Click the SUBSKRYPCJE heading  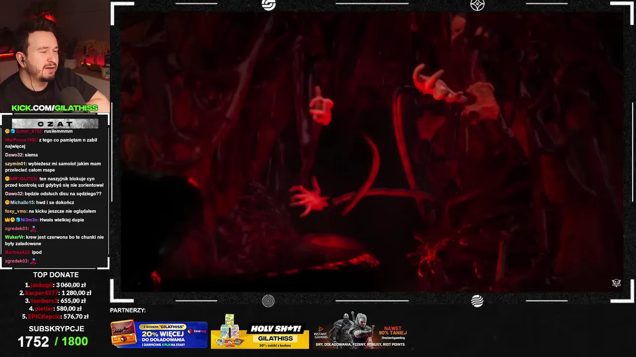click(x=56, y=329)
